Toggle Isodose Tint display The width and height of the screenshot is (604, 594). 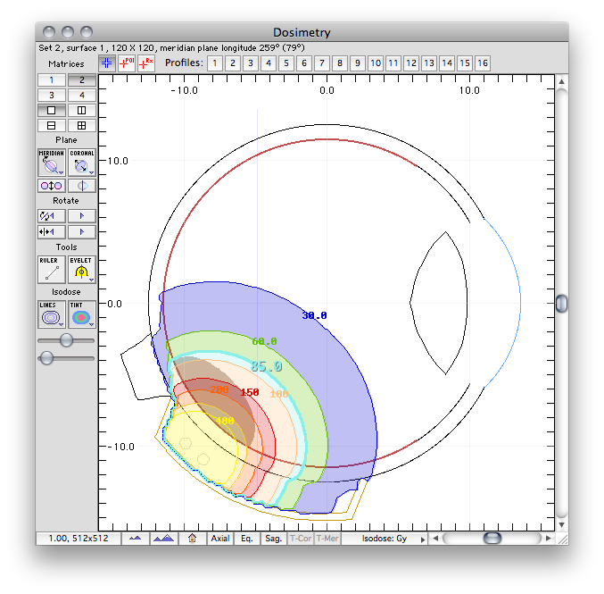click(82, 314)
